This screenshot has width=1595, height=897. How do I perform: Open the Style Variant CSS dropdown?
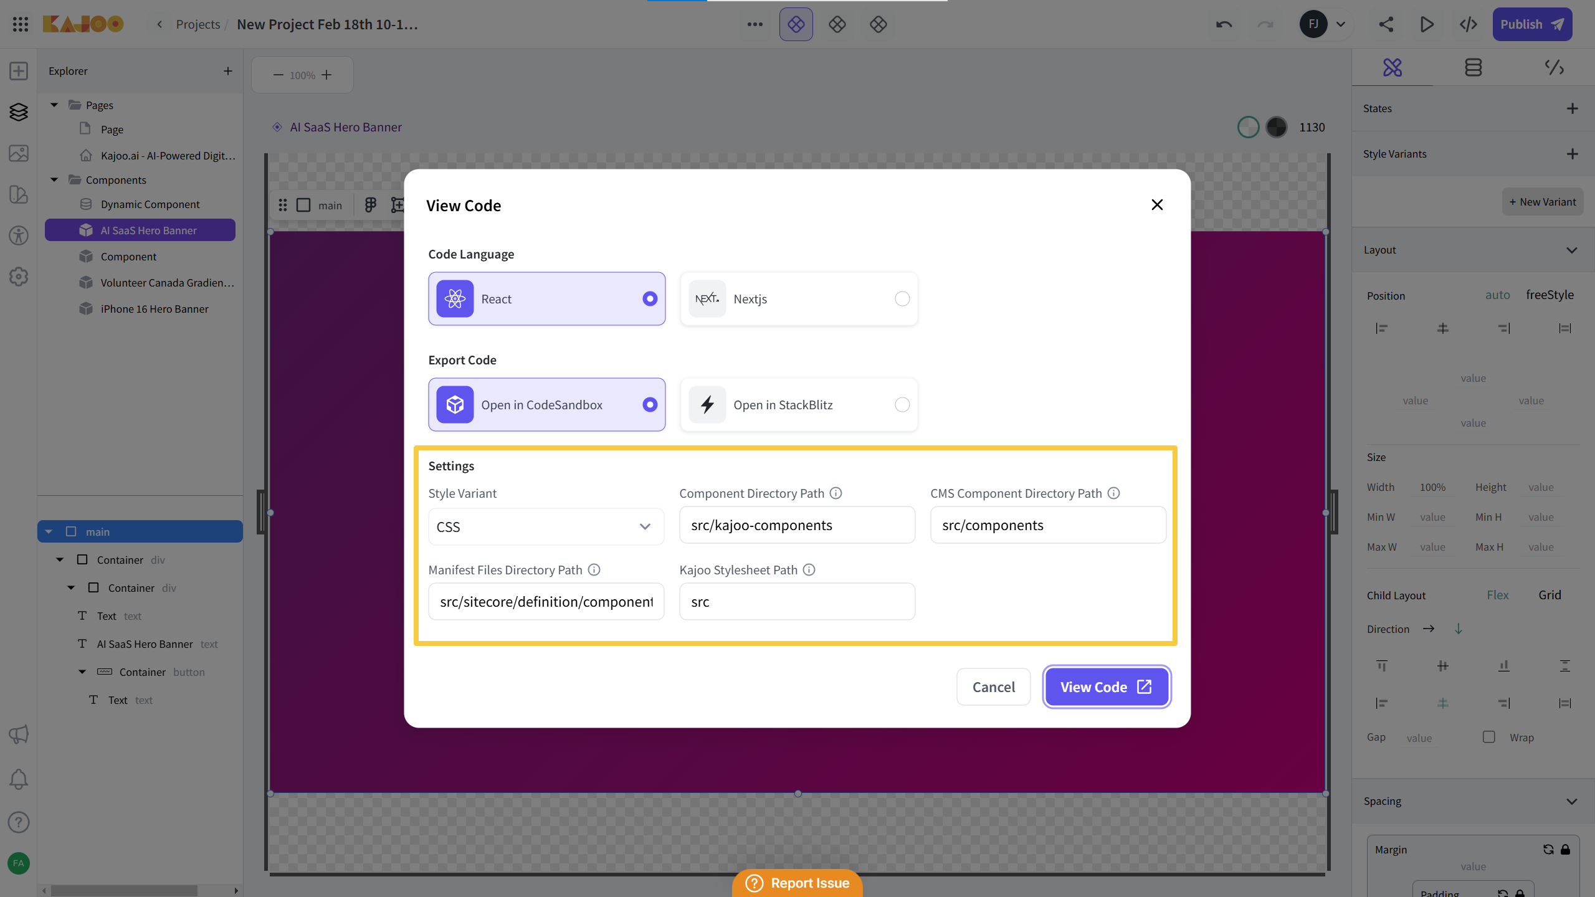[x=546, y=527]
